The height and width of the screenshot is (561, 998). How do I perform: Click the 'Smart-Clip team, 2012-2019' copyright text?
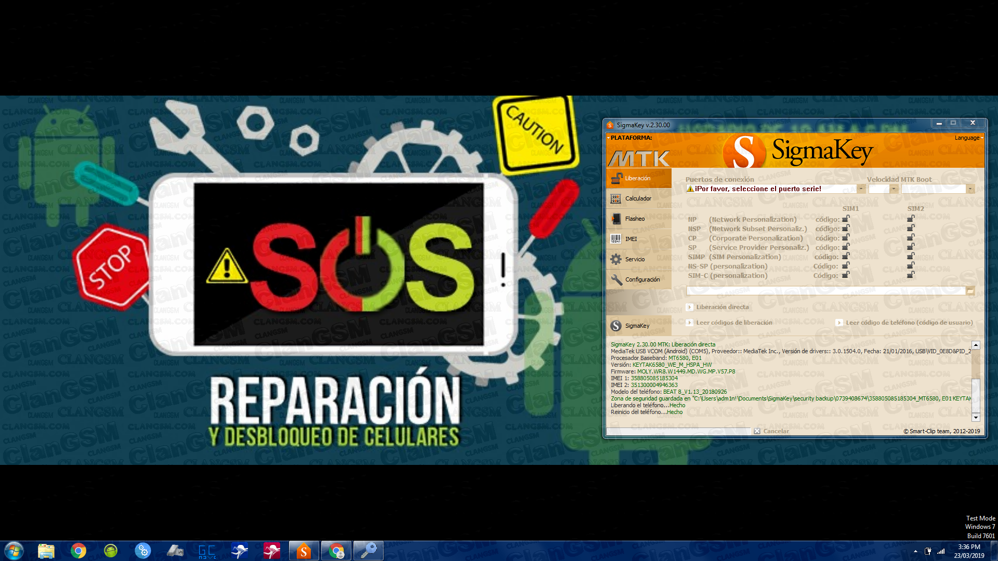[941, 431]
